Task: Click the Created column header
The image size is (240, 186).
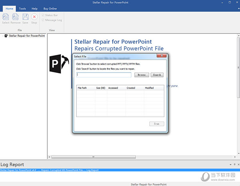Action: pos(135,88)
